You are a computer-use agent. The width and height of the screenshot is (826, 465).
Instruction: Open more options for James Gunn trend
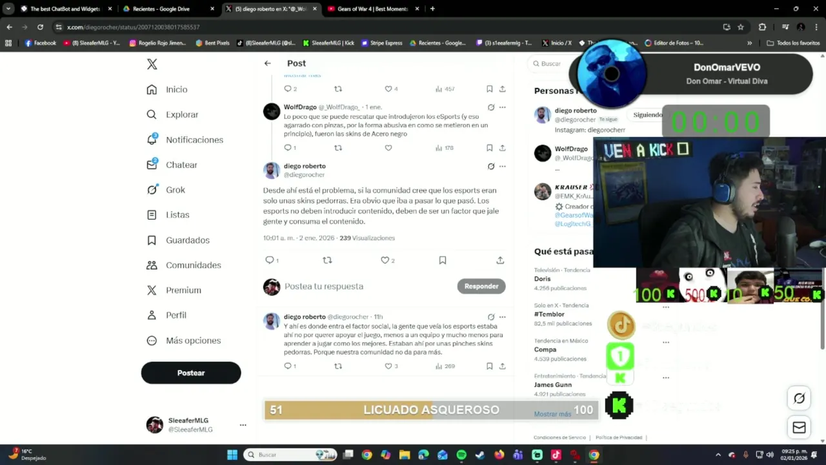click(666, 378)
